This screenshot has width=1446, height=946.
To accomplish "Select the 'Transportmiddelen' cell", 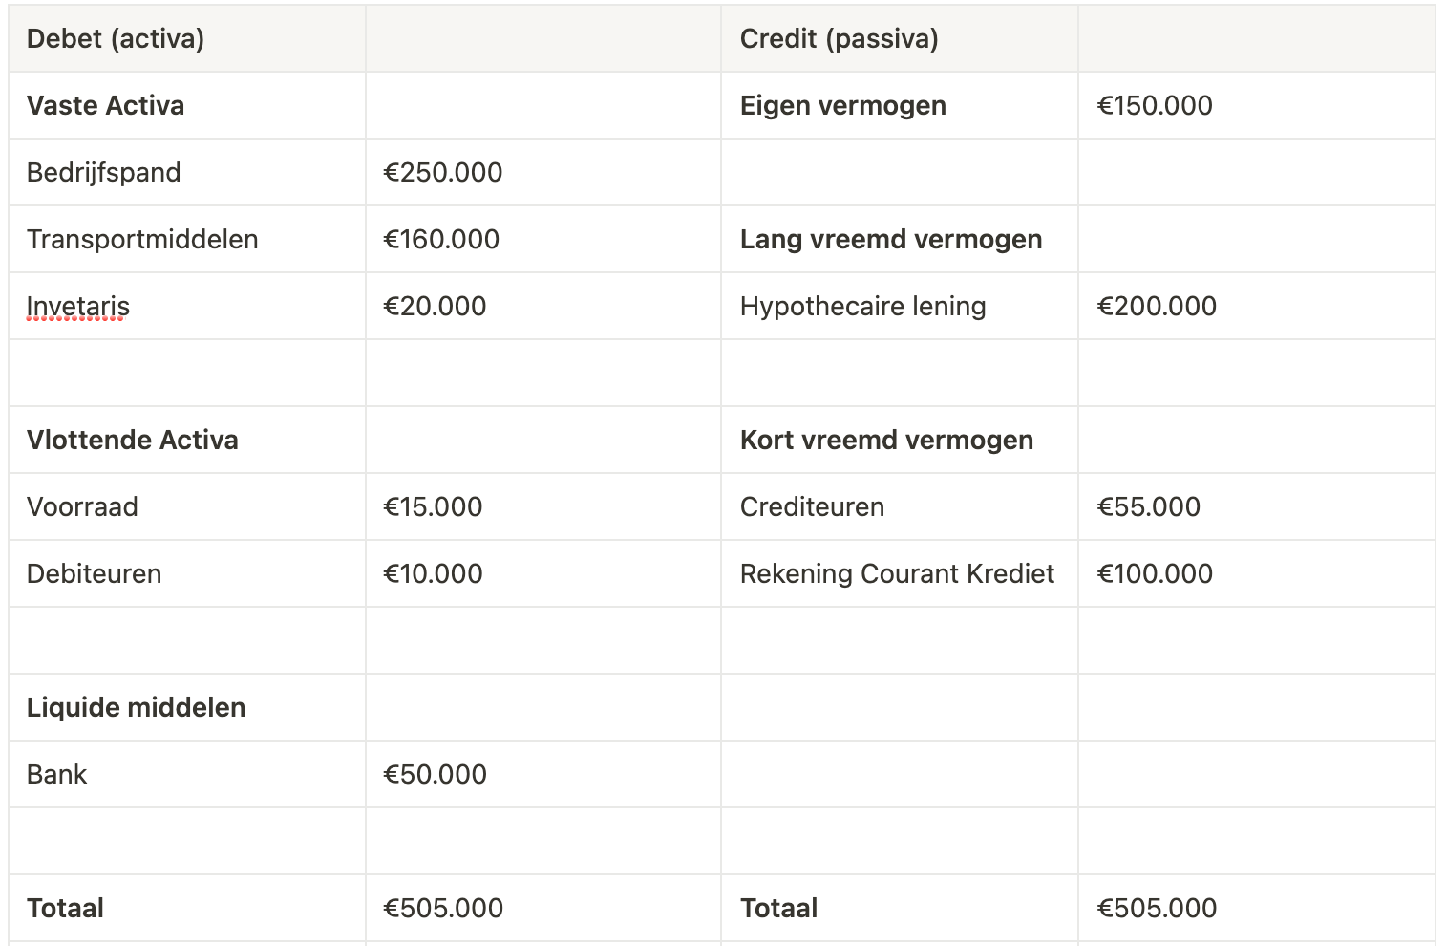I will click(142, 240).
